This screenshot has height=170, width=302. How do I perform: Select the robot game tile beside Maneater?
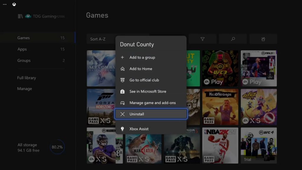pyautogui.click(x=182, y=149)
